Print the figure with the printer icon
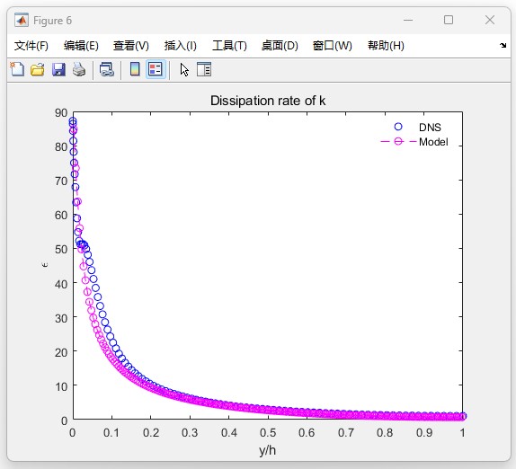The image size is (516, 469). [79, 69]
